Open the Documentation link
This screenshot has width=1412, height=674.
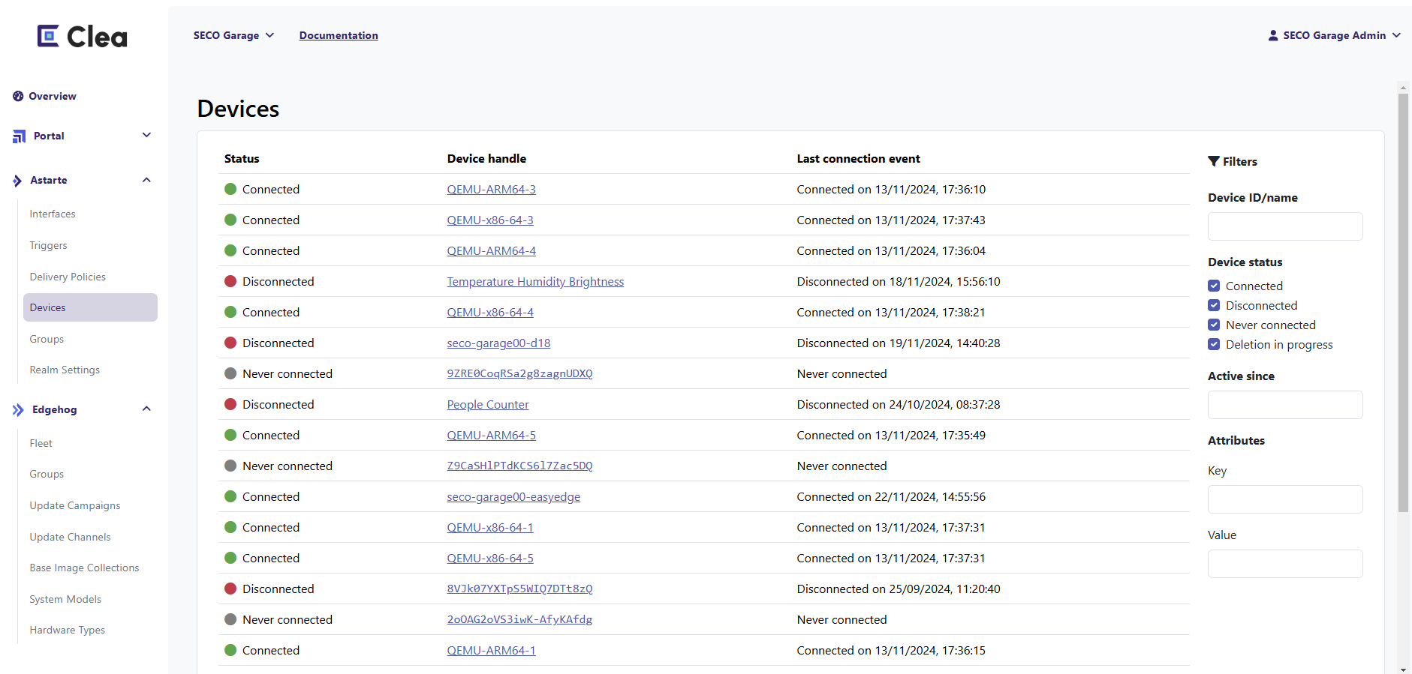(x=339, y=35)
